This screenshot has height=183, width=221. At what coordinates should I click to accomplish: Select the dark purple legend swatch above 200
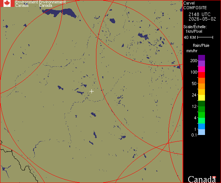point(202,58)
